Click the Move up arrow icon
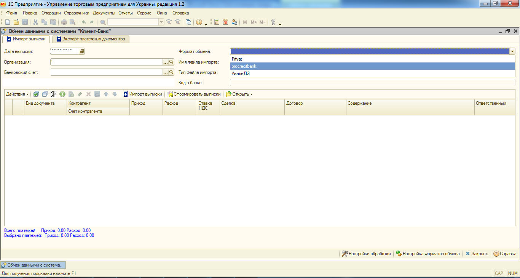520x278 pixels. 106,94
